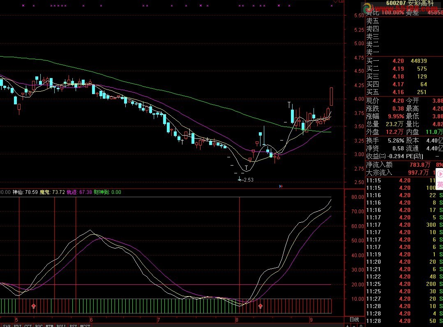The image size is (443, 327).
Task: Click the 11:27 trade tick row
Action: pos(404,299)
